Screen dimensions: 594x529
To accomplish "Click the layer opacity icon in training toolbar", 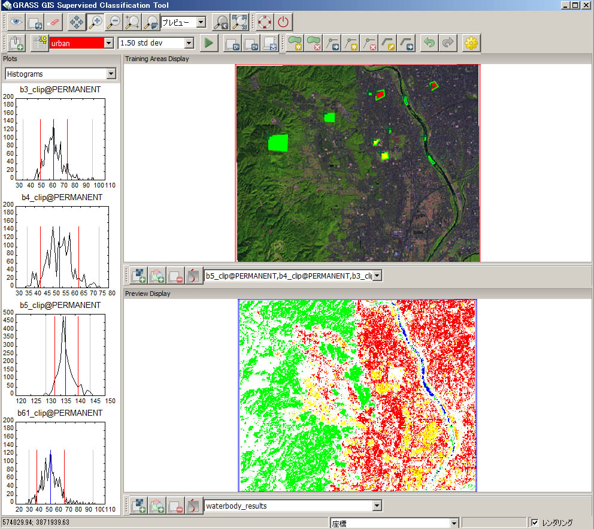I will click(x=193, y=276).
